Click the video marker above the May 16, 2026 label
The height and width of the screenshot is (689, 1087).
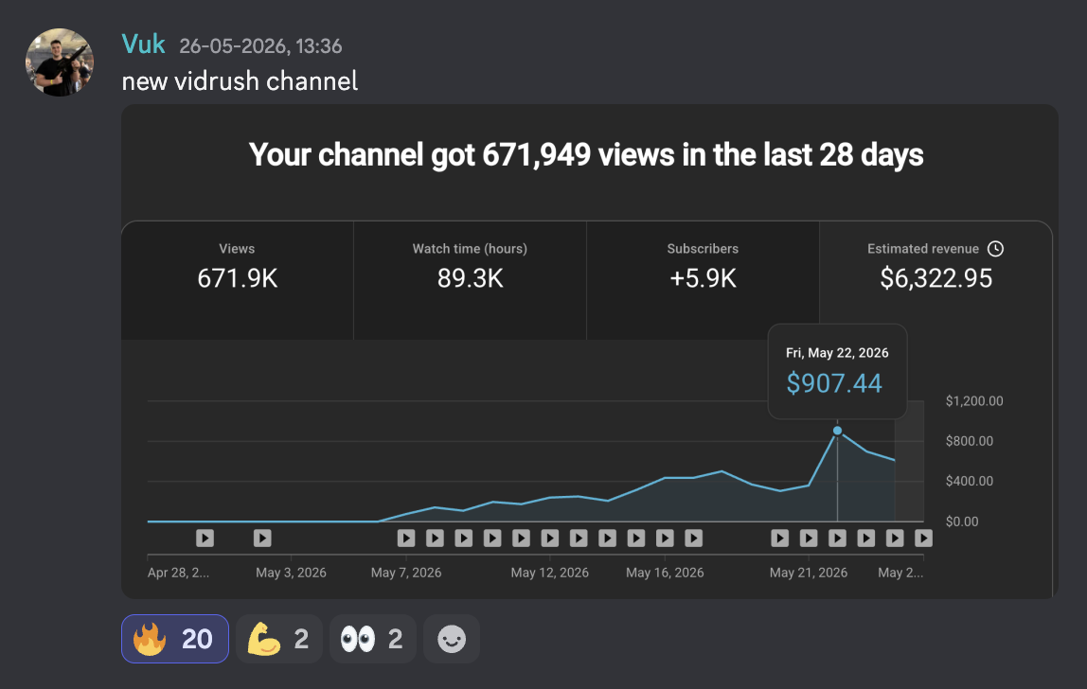click(x=665, y=538)
